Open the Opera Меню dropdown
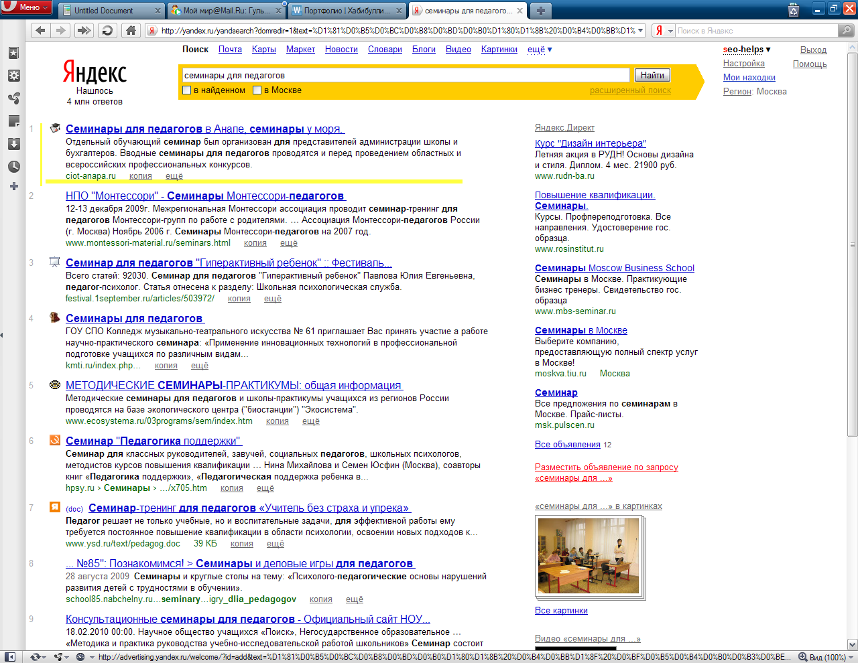Screen dimensions: 858x663 pos(27,7)
